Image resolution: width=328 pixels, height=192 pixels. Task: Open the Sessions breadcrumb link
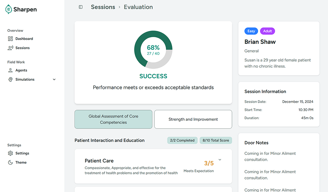pyautogui.click(x=103, y=7)
